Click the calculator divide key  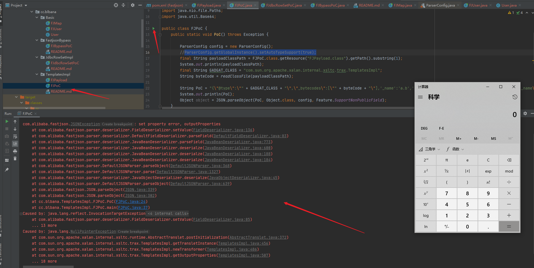[509, 182]
